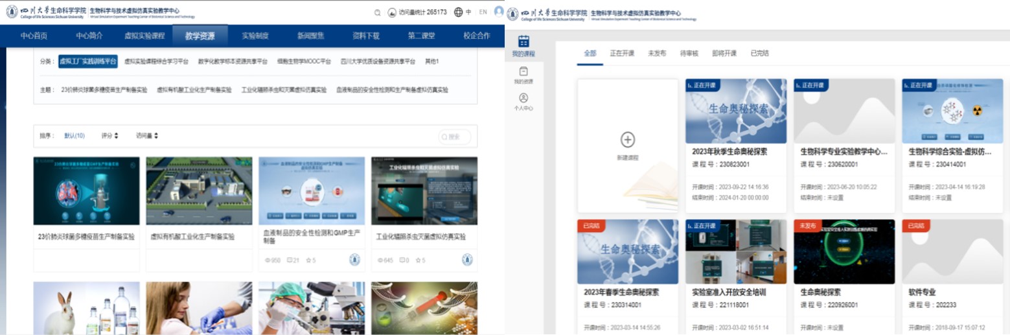Open the 工业化辐照杀虫和灭菌虚拟仿真实验 topic link
This screenshot has height=335, width=1010.
tap(284, 90)
